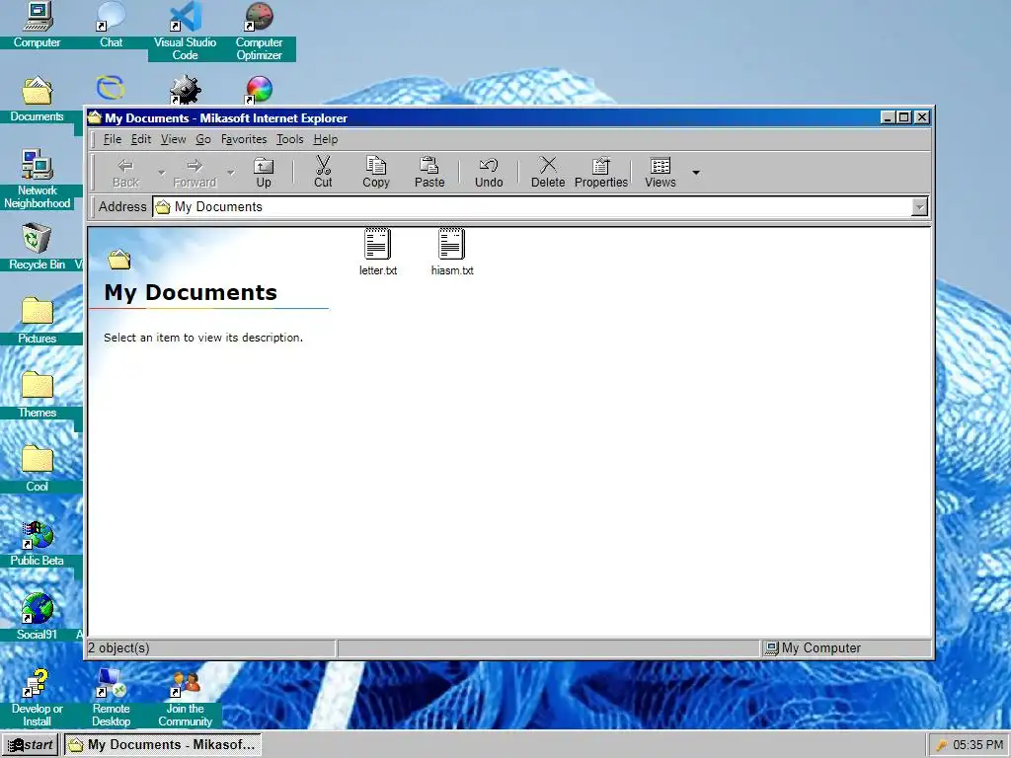This screenshot has height=758, width=1011.
Task: Select the Visual Studio Code shortcut
Action: coord(185,31)
